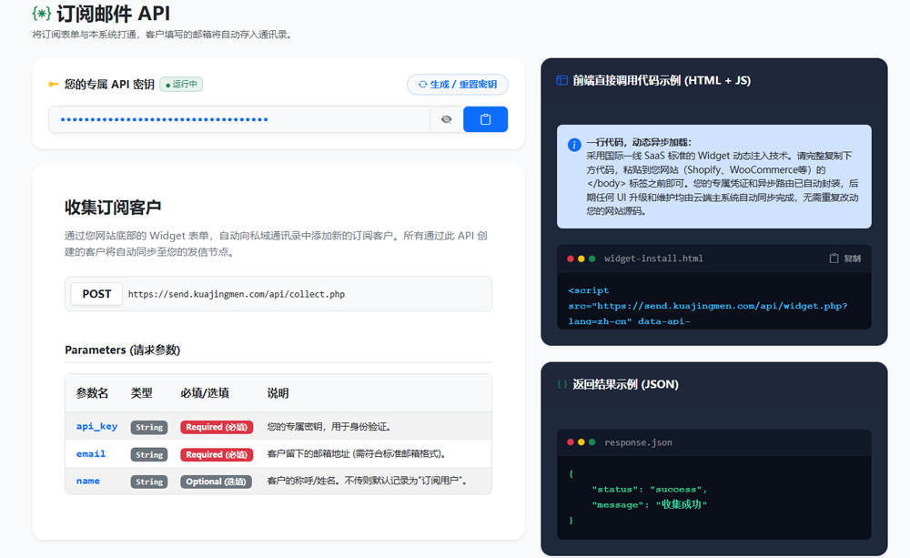Click the widget-install.html file name
The height and width of the screenshot is (558, 910).
[653, 259]
